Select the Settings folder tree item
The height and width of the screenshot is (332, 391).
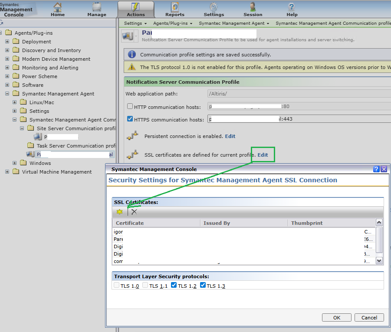[x=39, y=111]
